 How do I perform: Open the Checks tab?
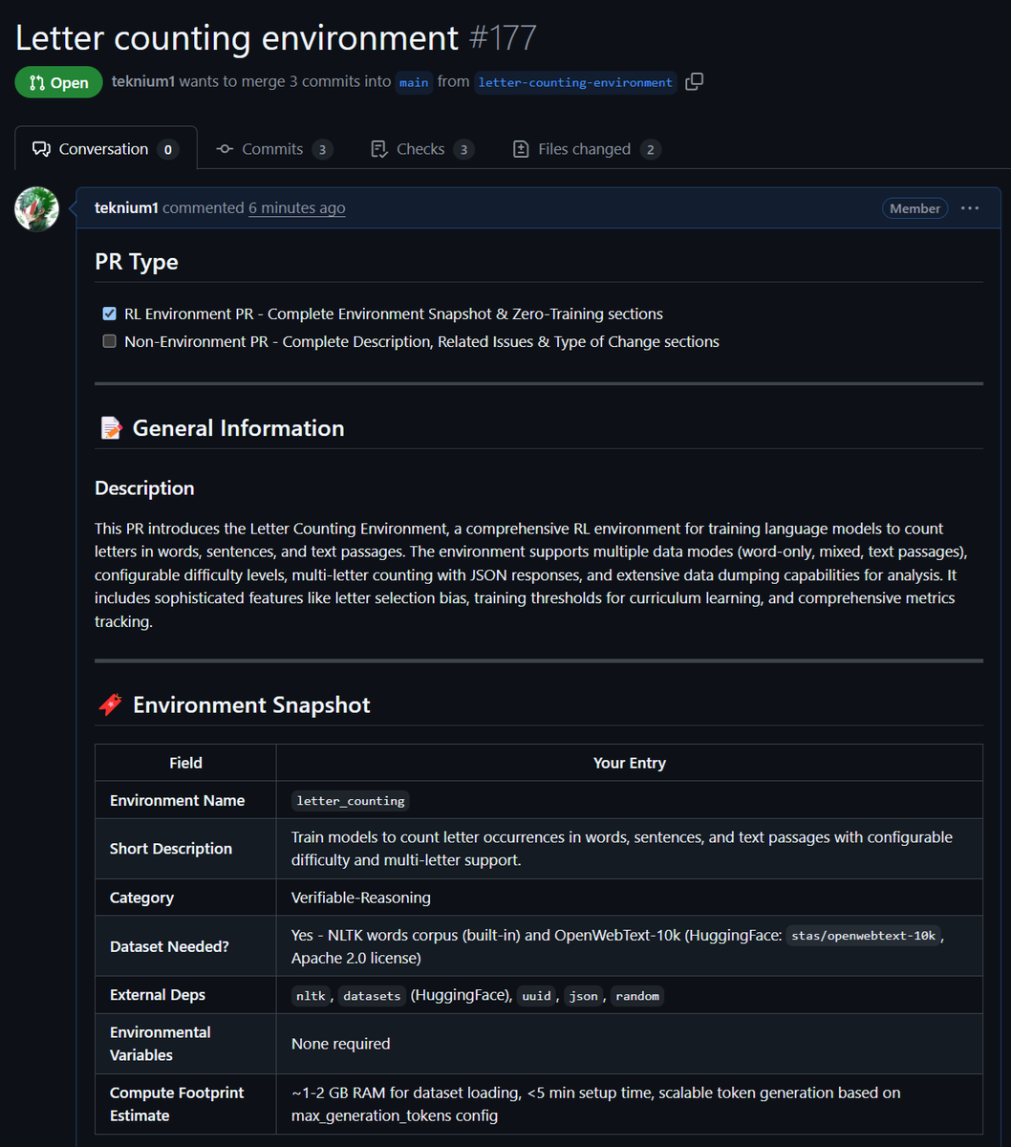[x=422, y=149]
